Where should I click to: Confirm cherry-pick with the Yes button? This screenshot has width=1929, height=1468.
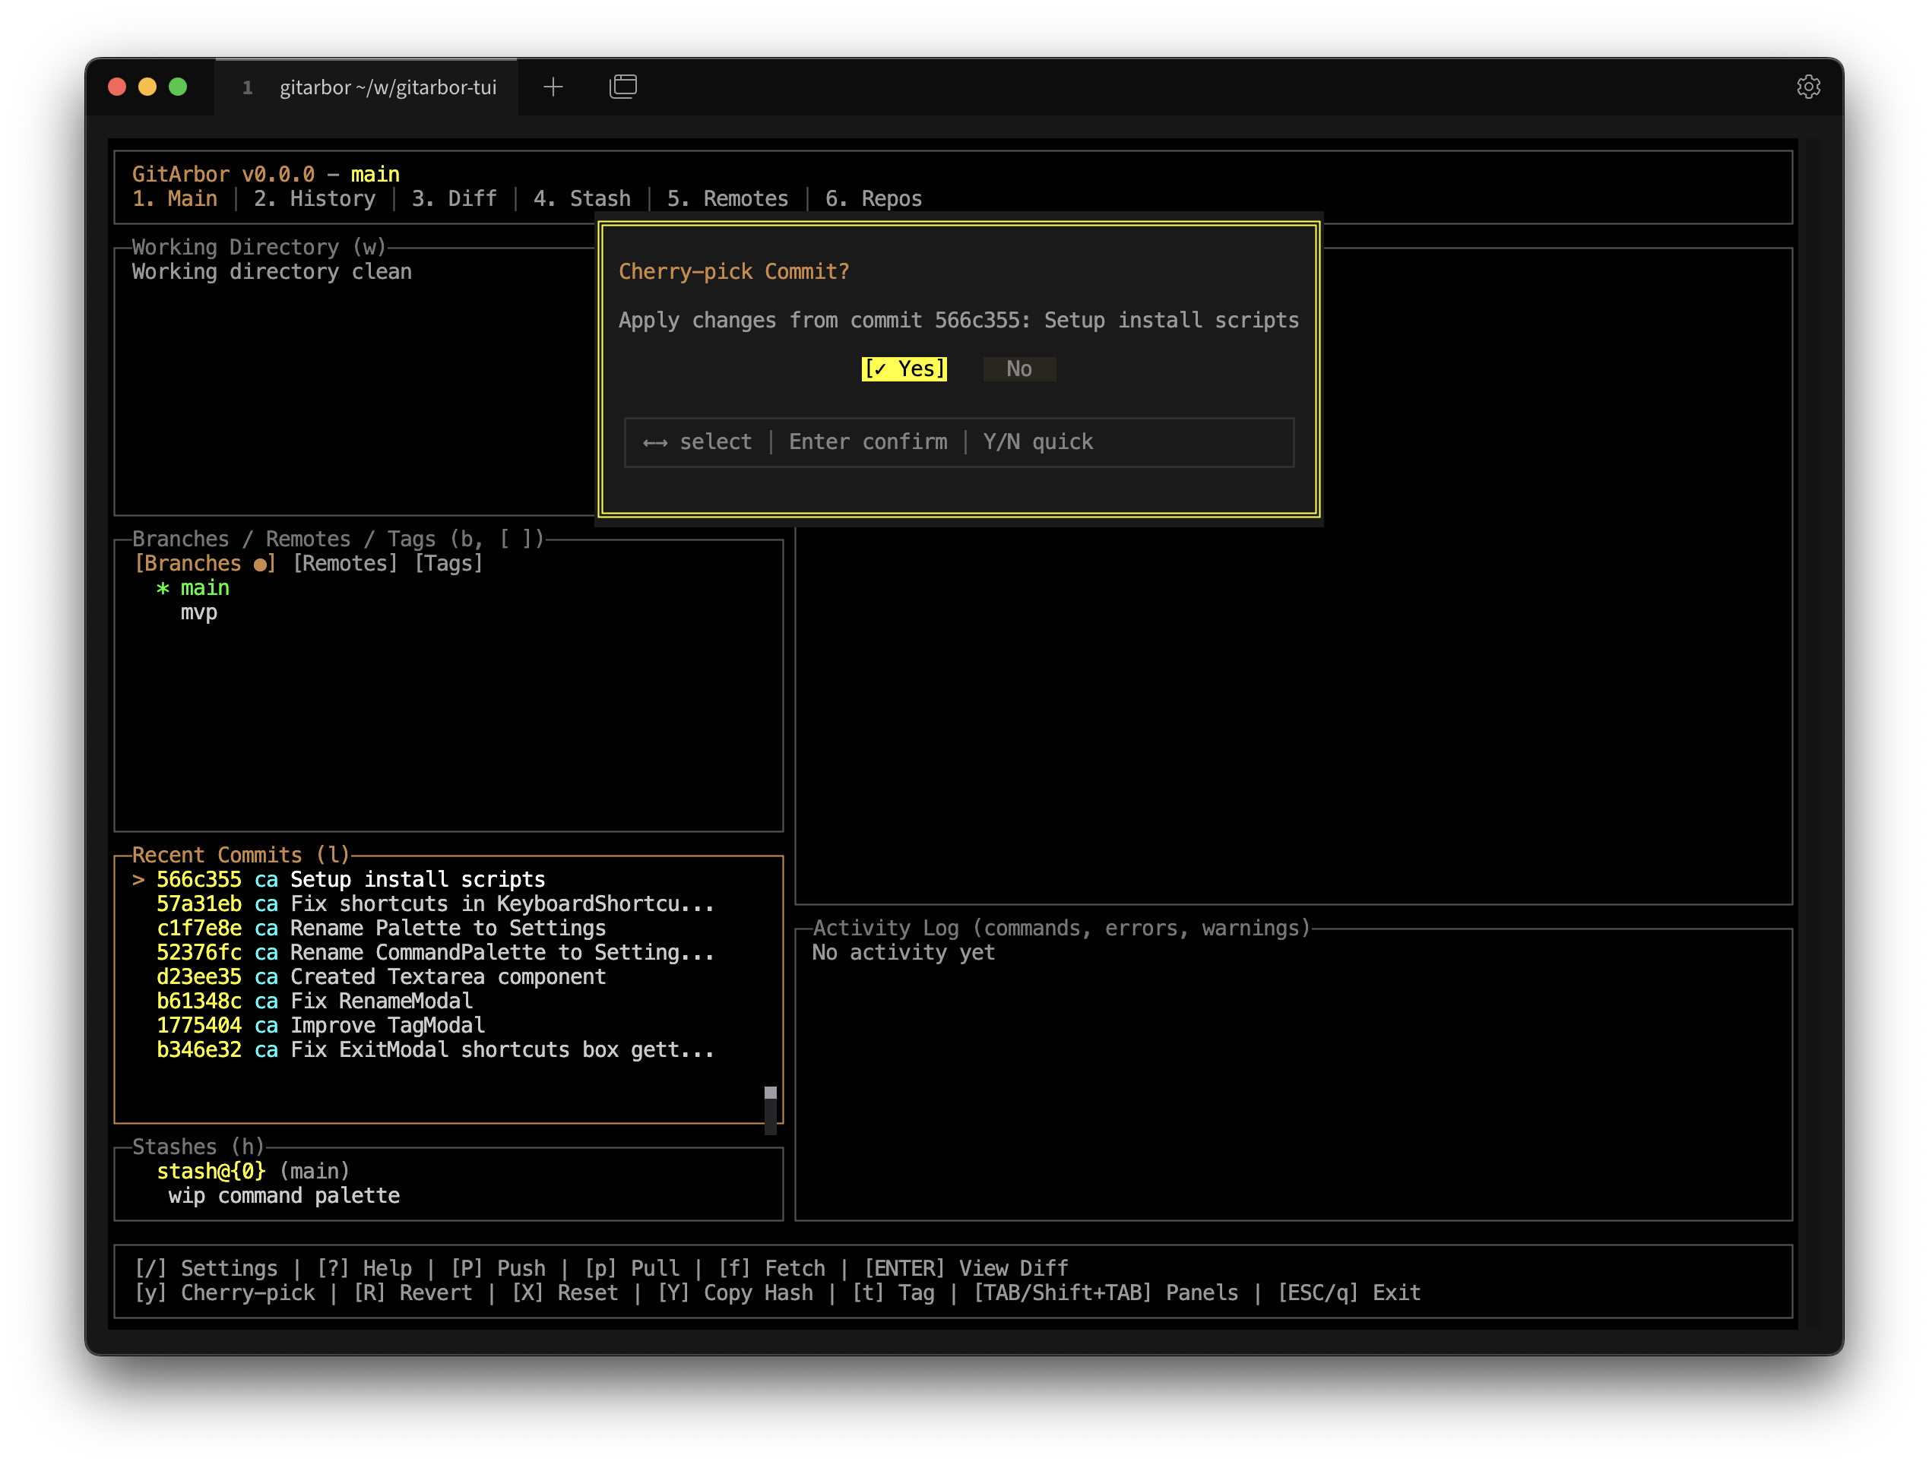(904, 369)
